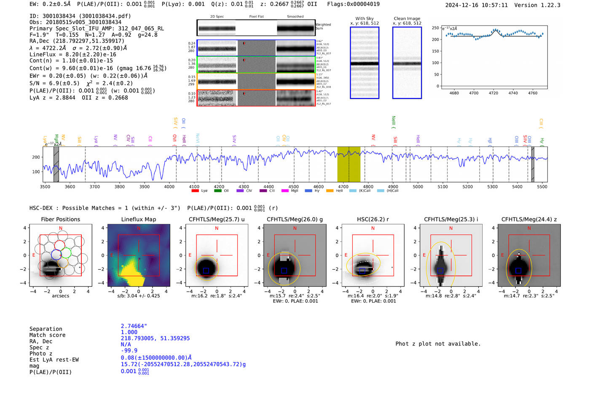
Task: Click the hatched gray band near 3550 Å
Action: (56, 165)
